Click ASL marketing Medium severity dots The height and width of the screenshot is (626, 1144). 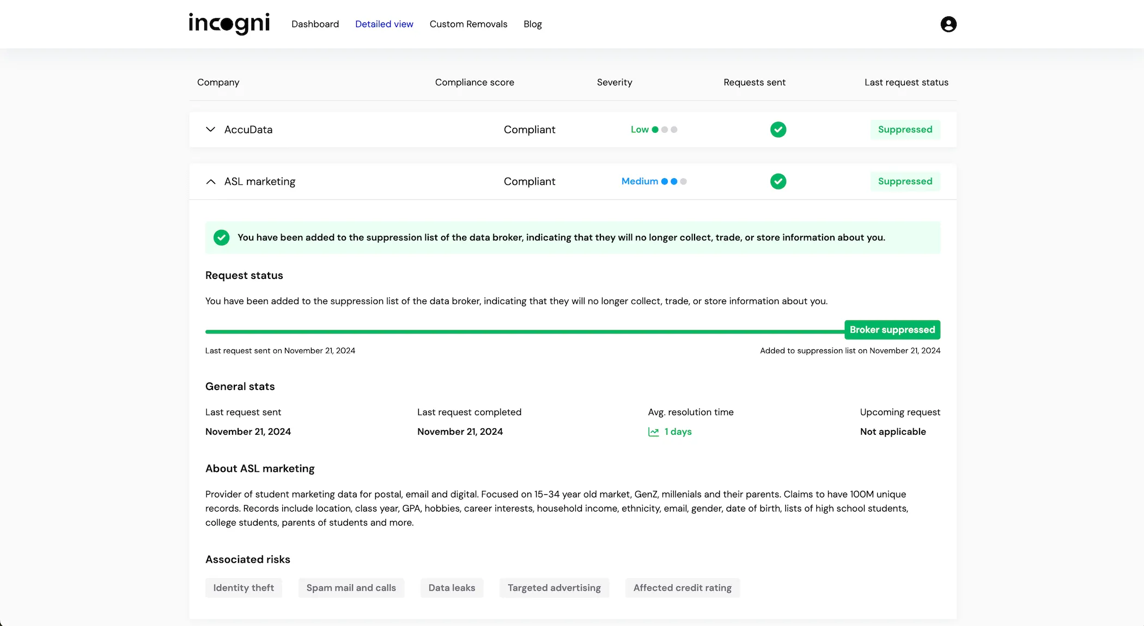click(673, 181)
